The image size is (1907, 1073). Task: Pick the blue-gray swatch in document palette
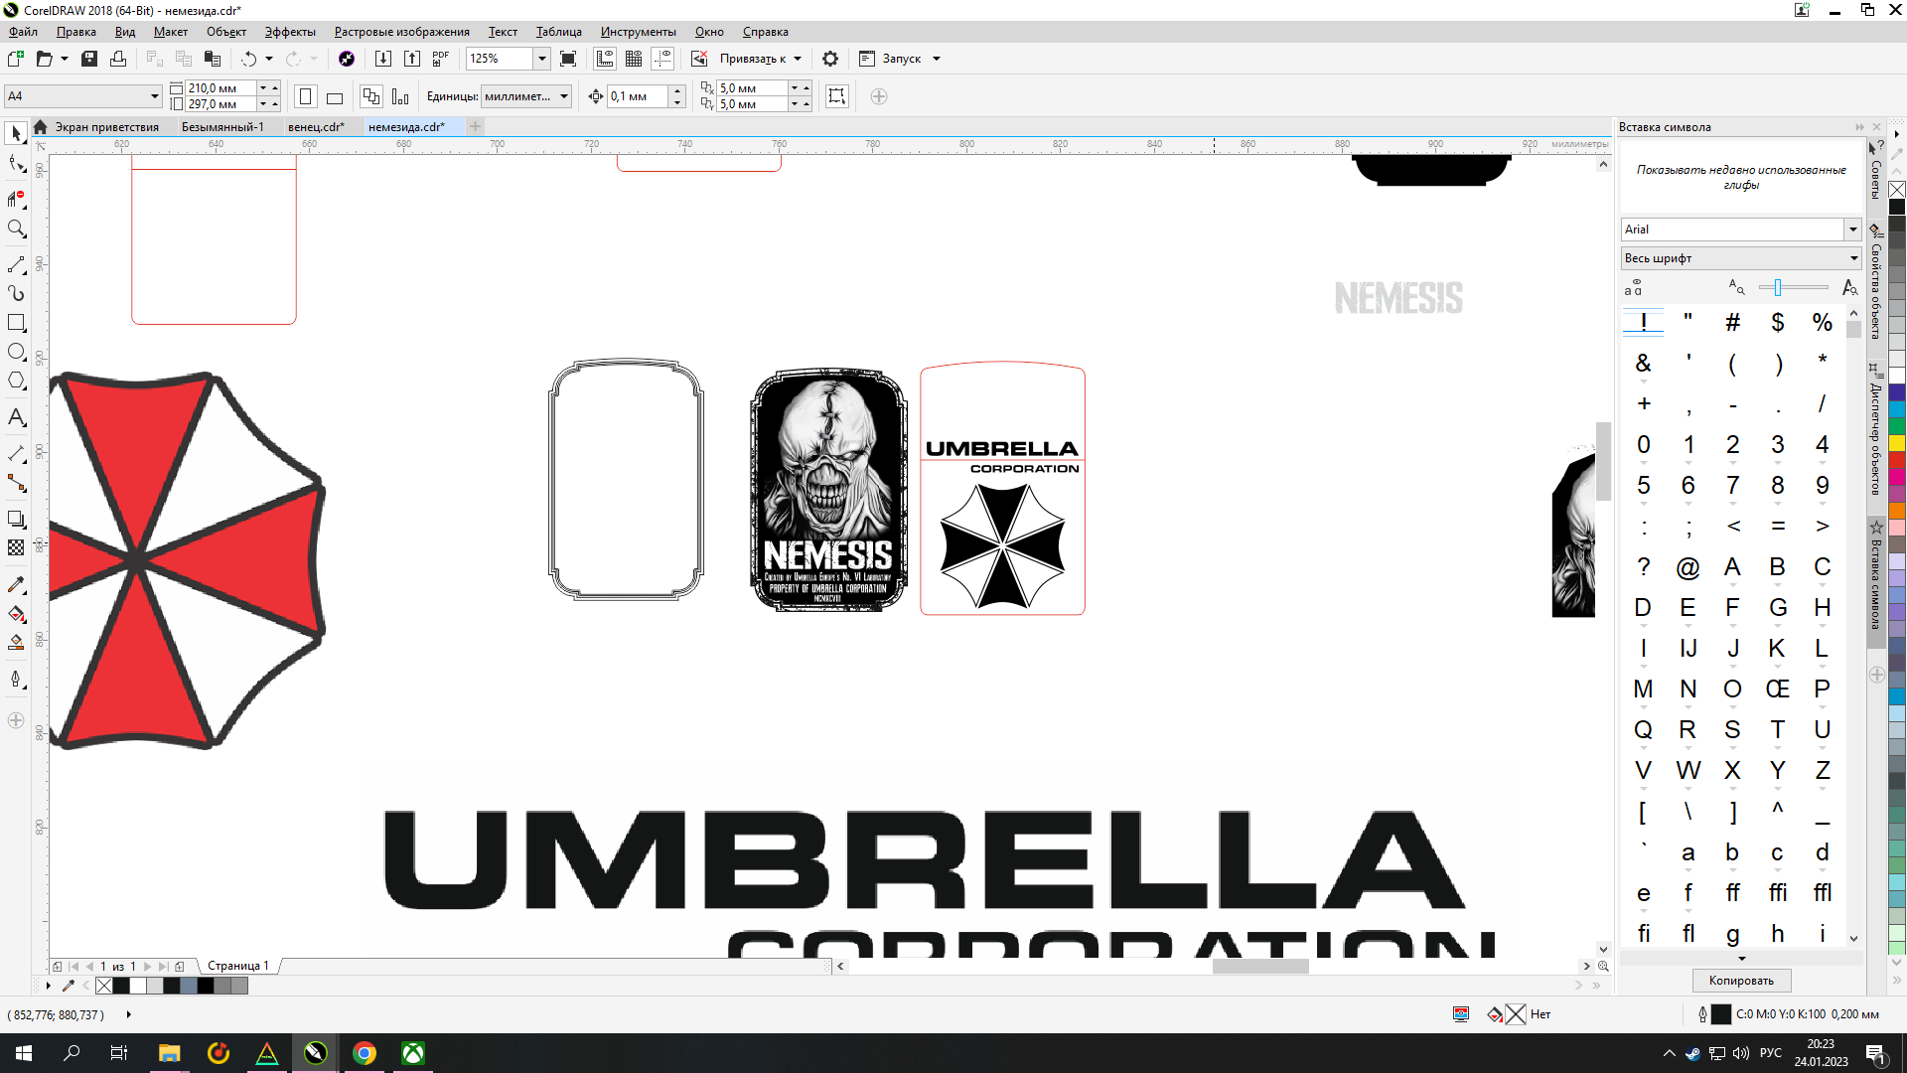coord(188,986)
